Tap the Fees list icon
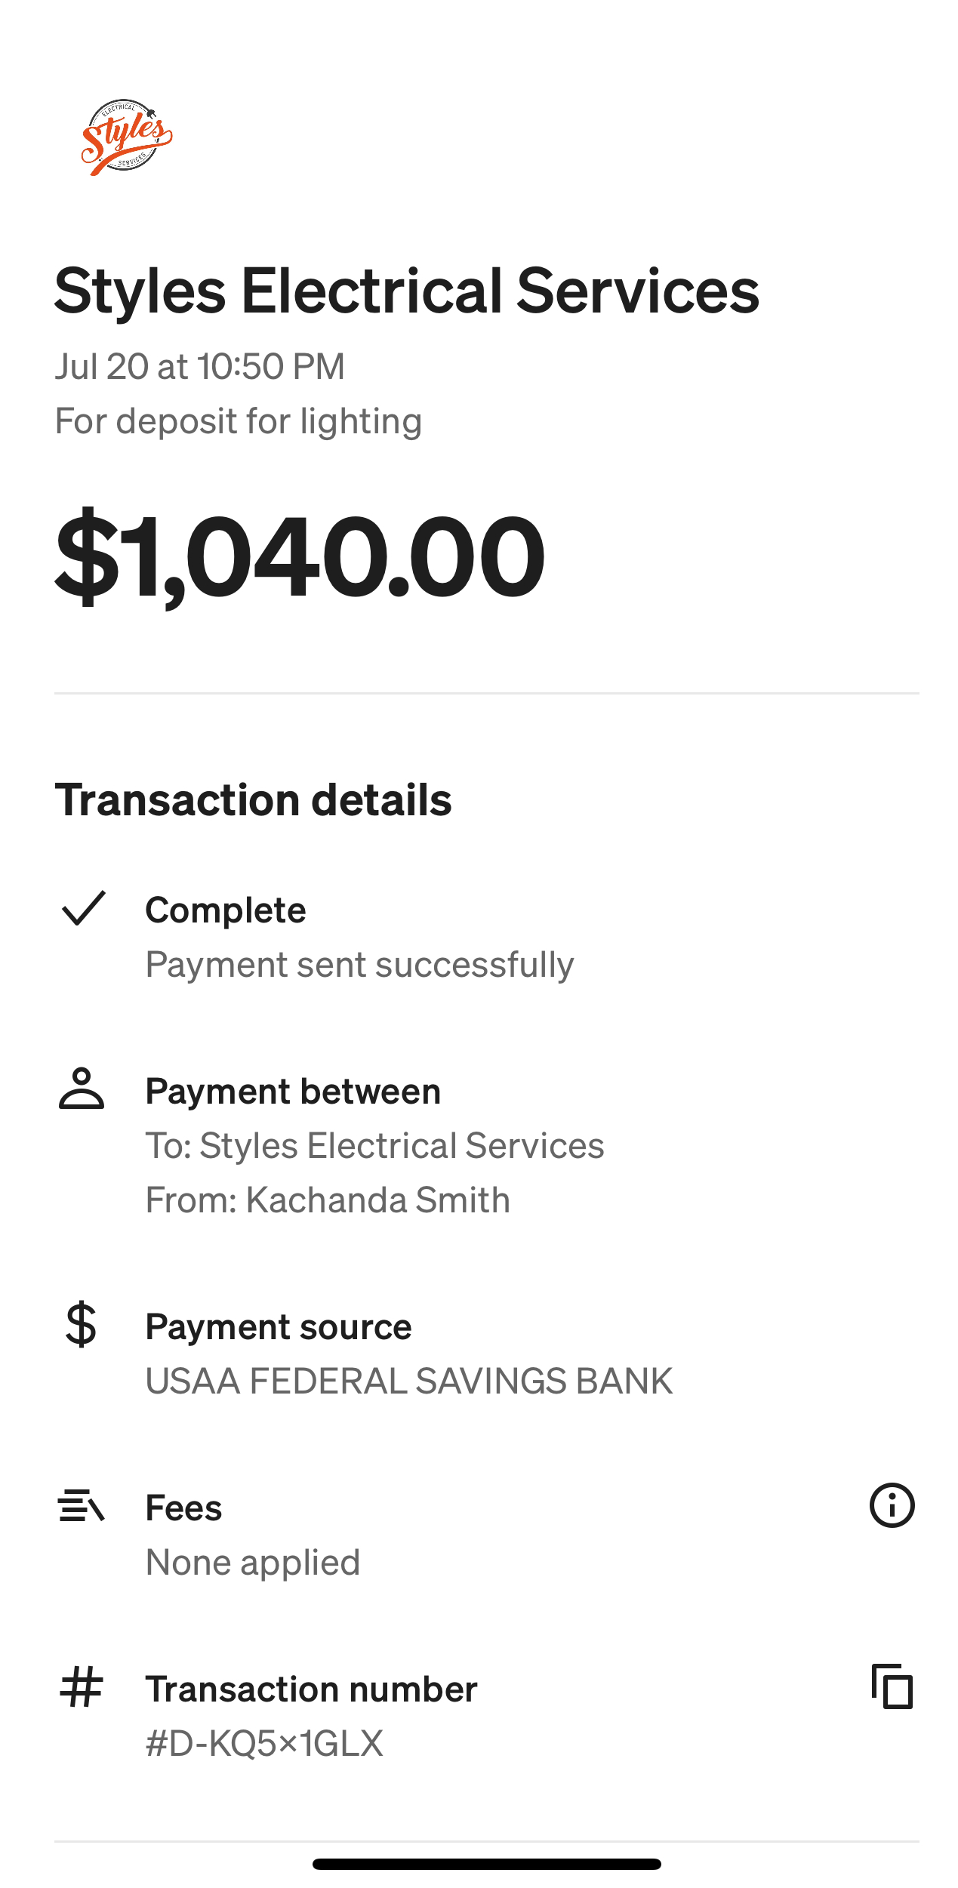Viewport: 958px width, 1888px height. tap(81, 1505)
